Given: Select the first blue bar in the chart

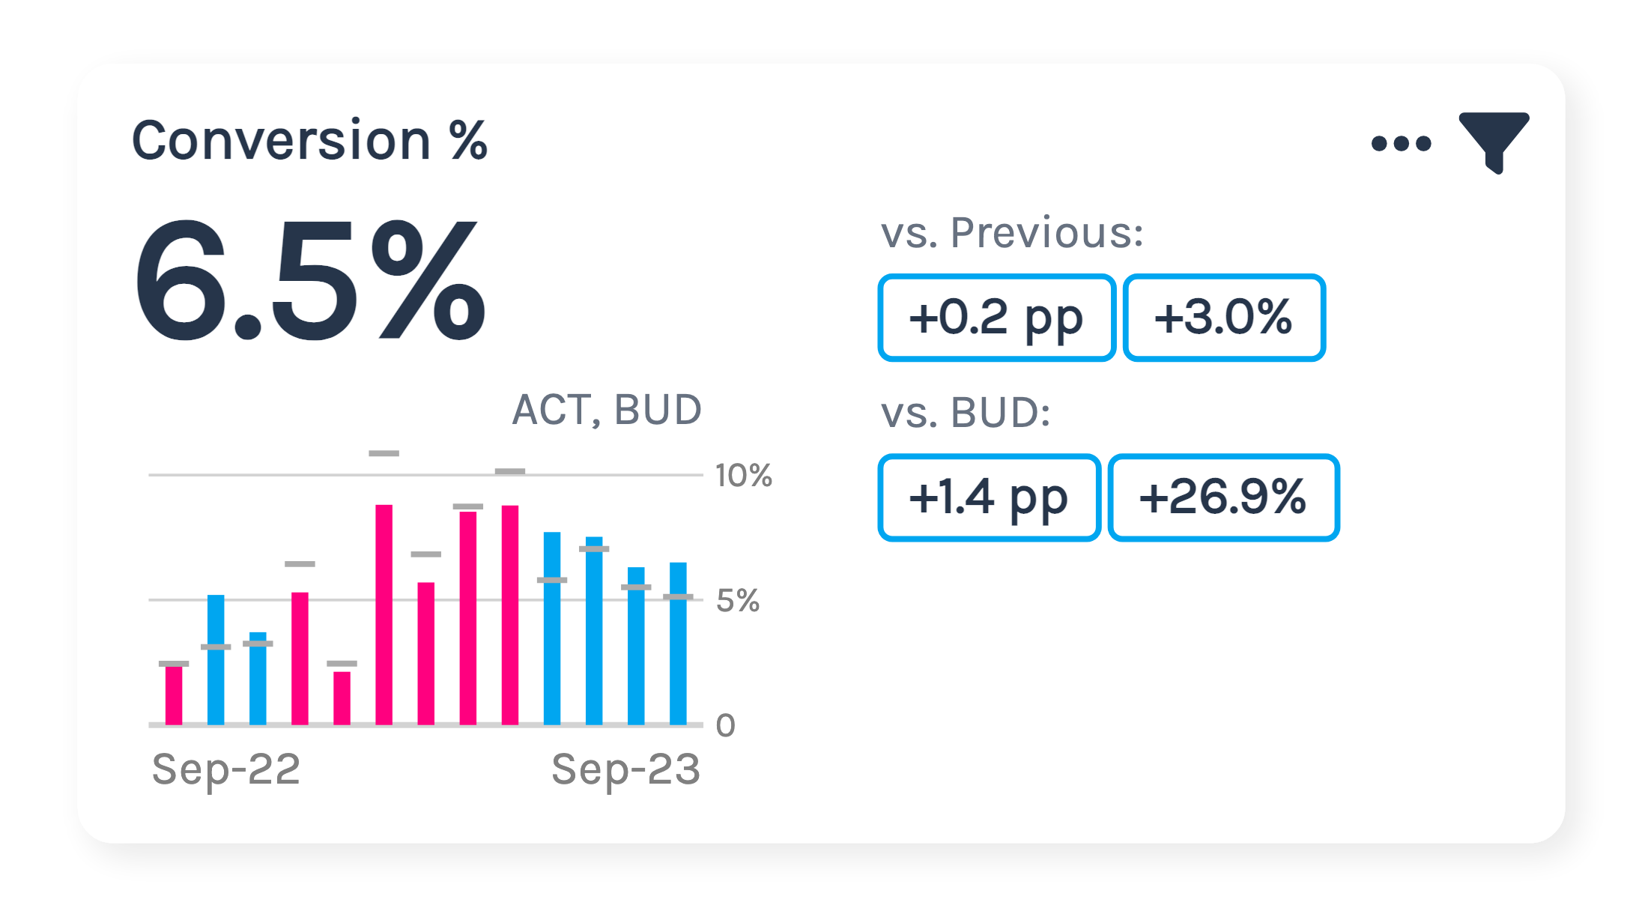Looking at the screenshot, I should [x=216, y=659].
